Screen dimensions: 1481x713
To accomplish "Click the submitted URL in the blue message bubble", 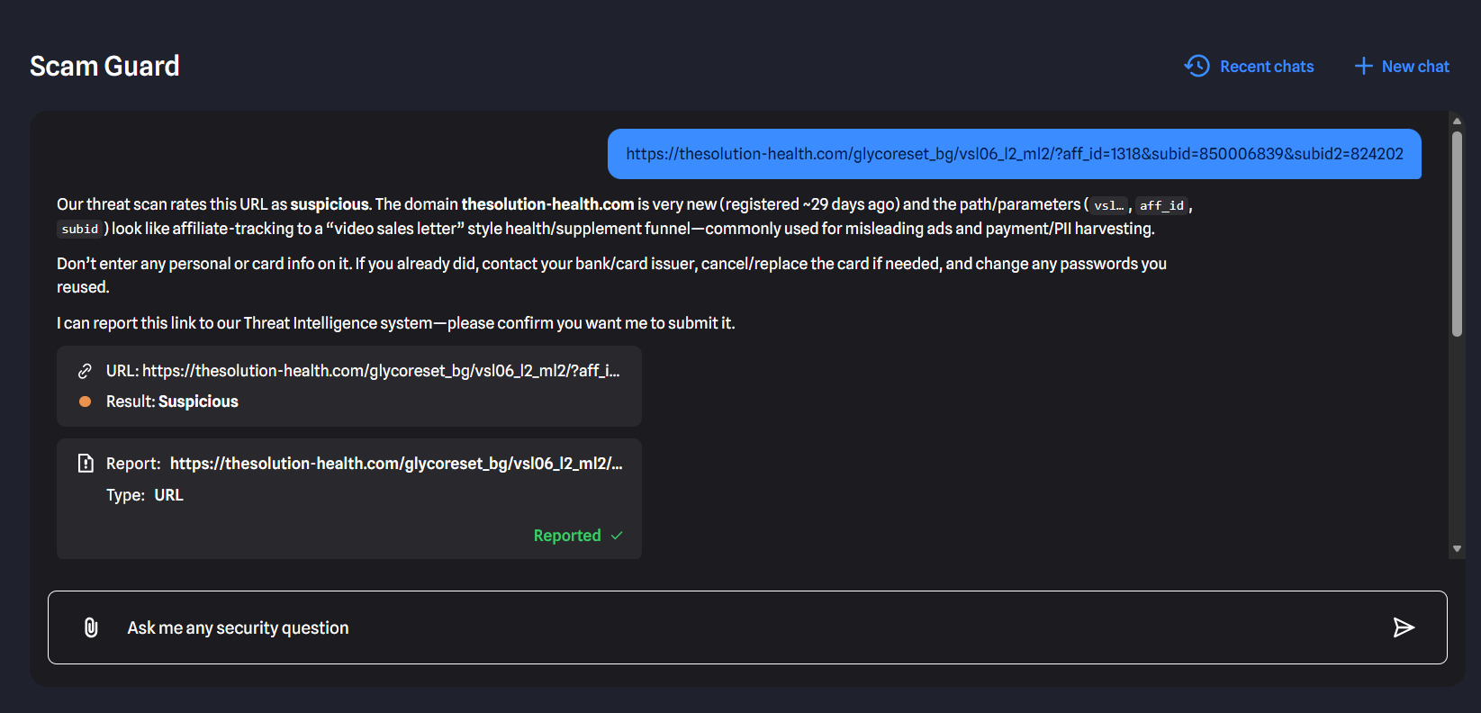I will point(1015,154).
